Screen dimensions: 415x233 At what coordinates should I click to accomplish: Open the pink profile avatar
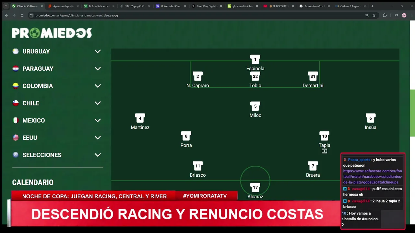pos(404,15)
